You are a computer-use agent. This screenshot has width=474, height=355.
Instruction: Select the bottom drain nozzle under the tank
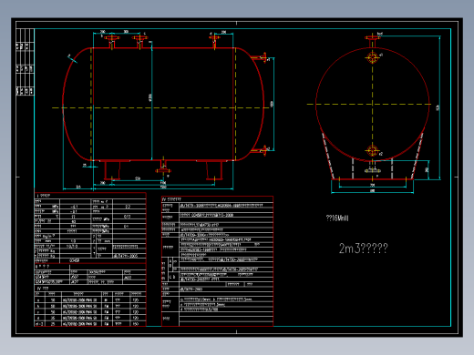pyautogui.click(x=163, y=167)
